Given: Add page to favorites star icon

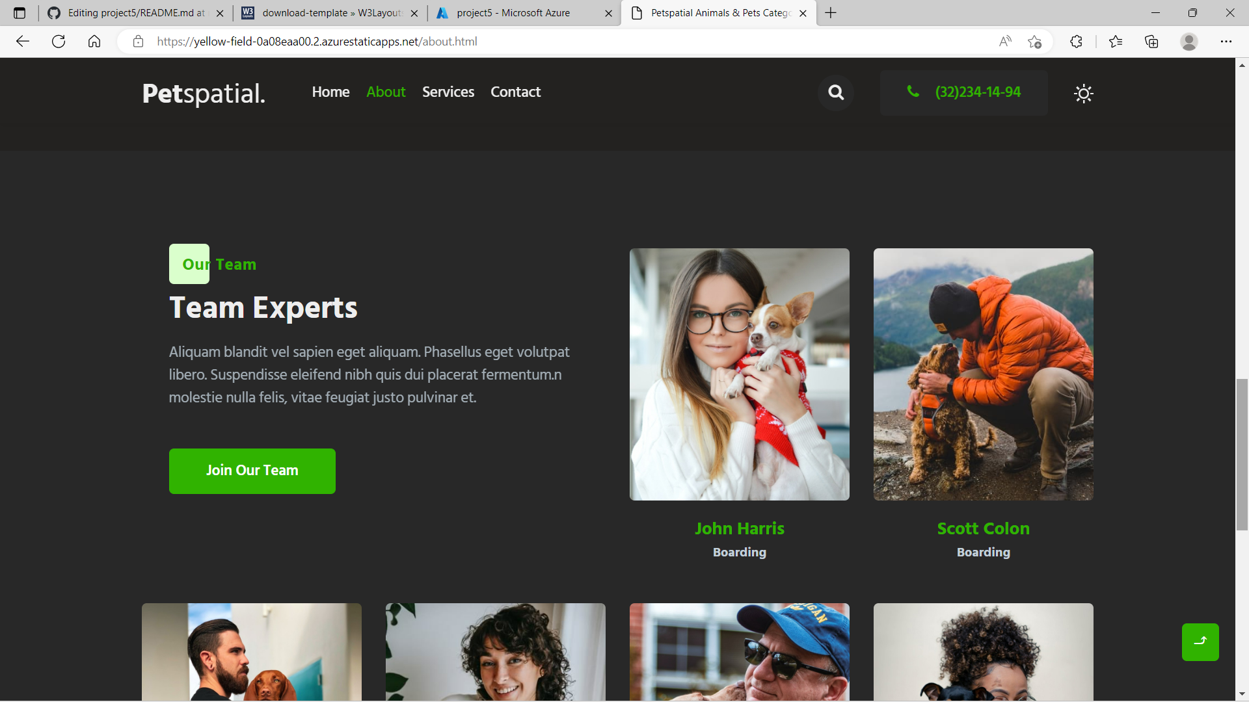Looking at the screenshot, I should coord(1034,42).
